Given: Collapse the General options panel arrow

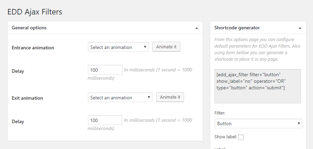Looking at the screenshot, I should [x=196, y=28].
